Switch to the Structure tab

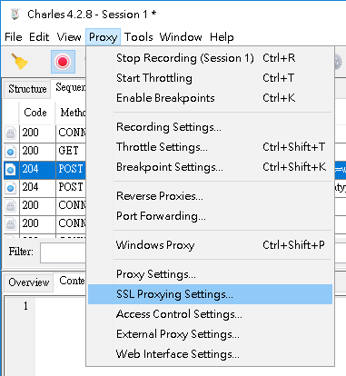click(x=27, y=89)
